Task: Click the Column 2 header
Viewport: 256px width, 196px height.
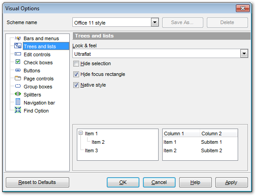Action: pyautogui.click(x=218, y=133)
